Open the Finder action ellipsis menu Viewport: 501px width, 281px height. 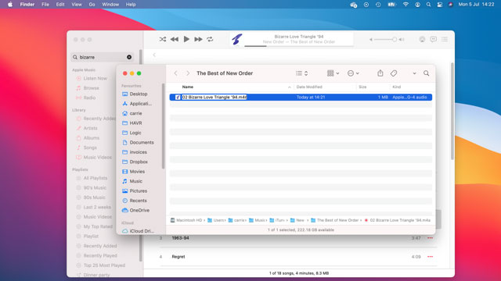(x=353, y=73)
